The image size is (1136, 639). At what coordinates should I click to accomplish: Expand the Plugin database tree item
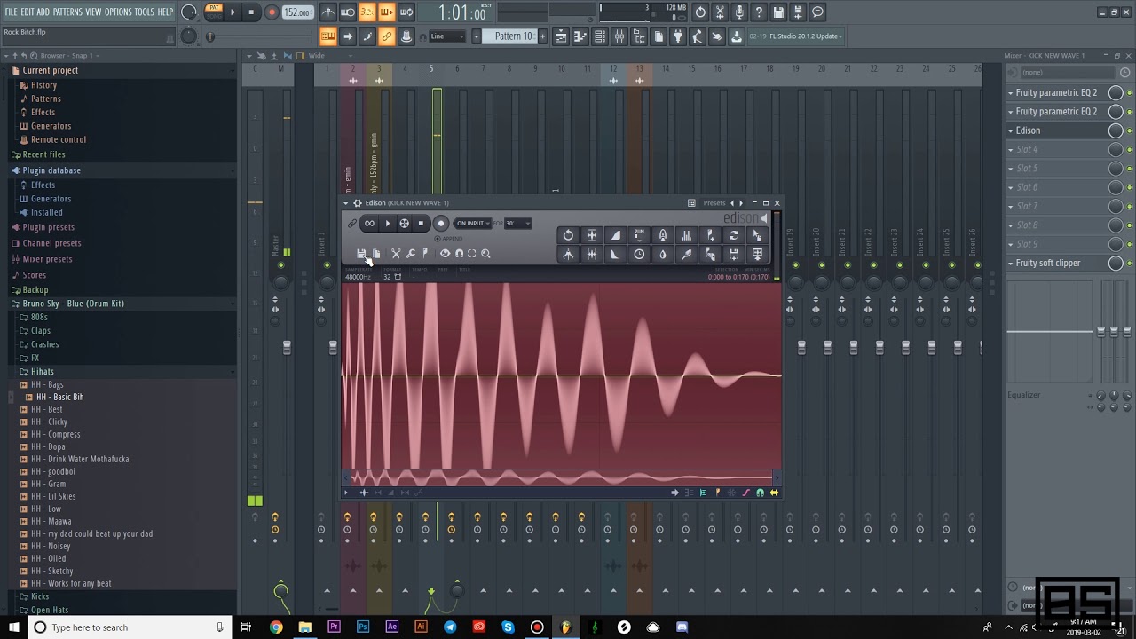point(51,170)
